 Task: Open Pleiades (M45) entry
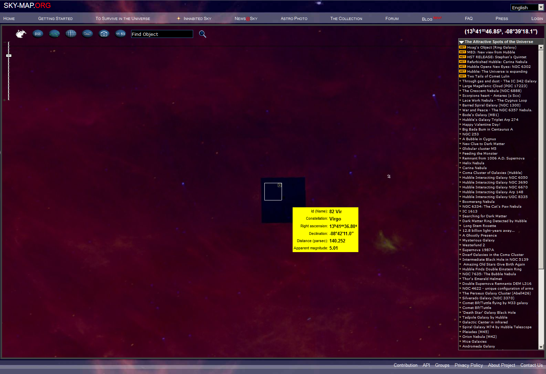(x=475, y=332)
